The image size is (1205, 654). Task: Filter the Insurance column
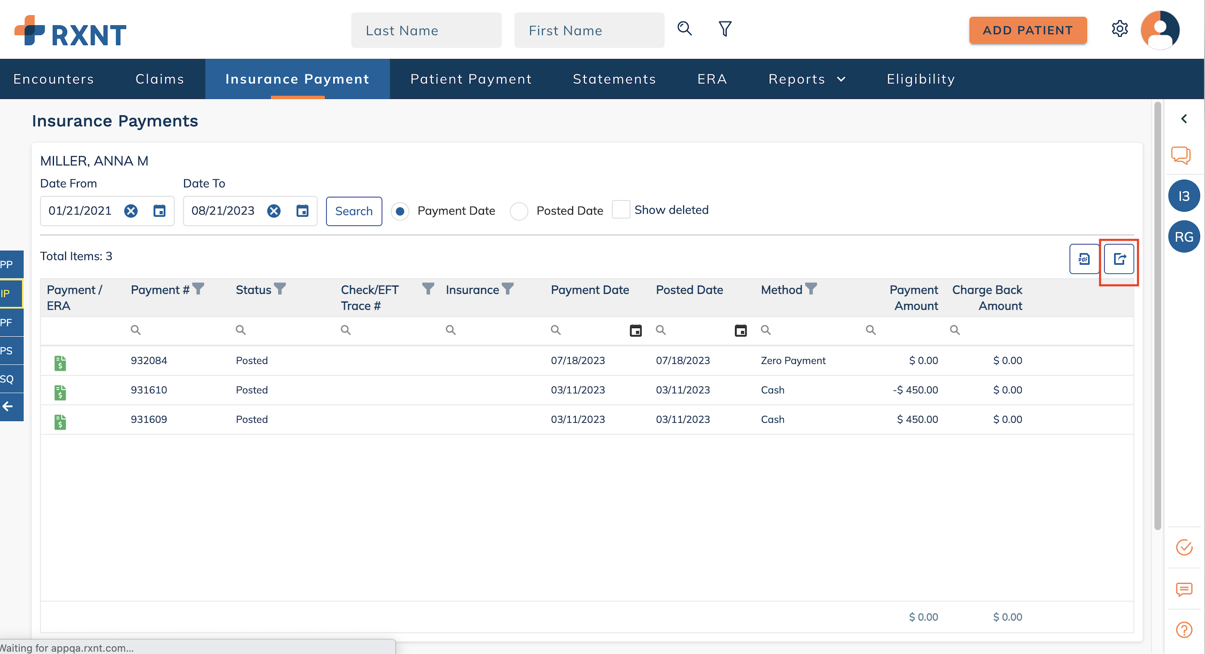tap(507, 289)
